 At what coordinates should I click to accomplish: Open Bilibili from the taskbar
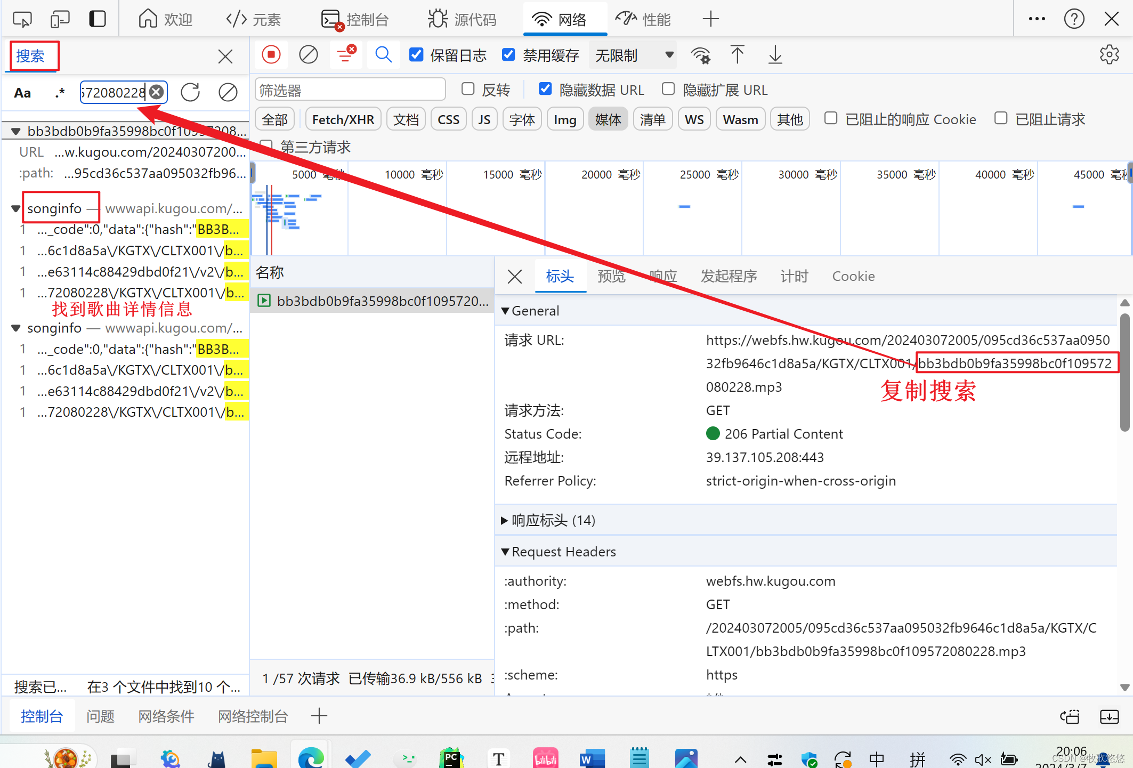tap(545, 758)
